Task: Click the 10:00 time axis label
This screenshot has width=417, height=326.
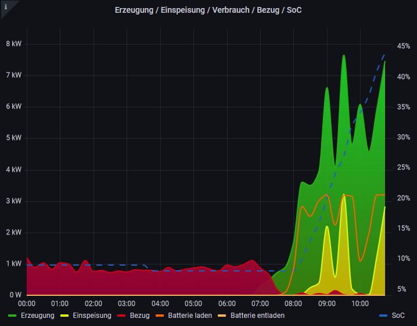Action: click(360, 304)
